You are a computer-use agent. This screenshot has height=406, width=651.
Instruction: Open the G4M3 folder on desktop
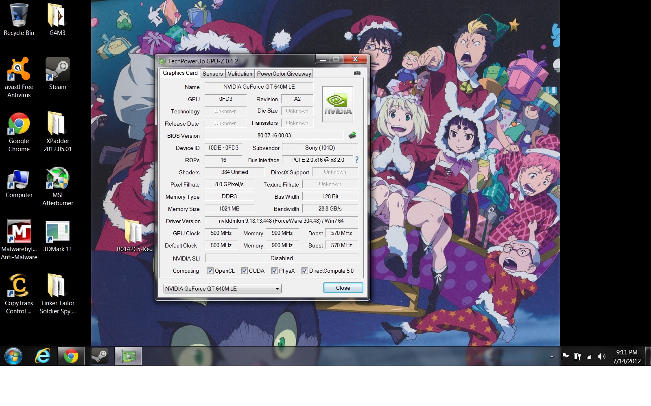[x=57, y=20]
